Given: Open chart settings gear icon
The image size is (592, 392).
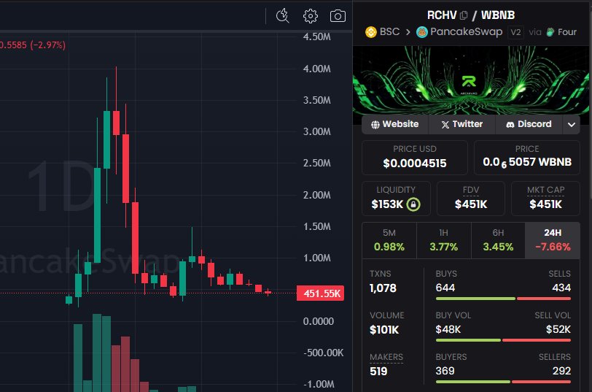Looking at the screenshot, I should pos(311,16).
